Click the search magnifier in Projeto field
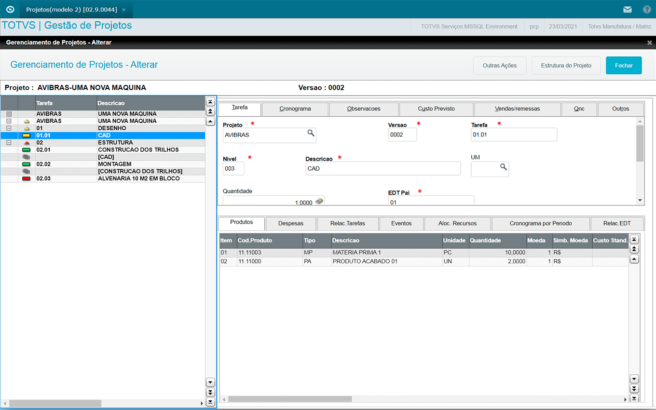 [311, 133]
